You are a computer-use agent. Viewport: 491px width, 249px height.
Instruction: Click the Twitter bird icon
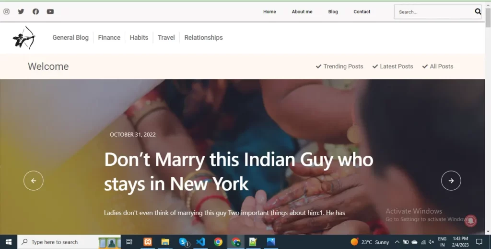coord(21,11)
